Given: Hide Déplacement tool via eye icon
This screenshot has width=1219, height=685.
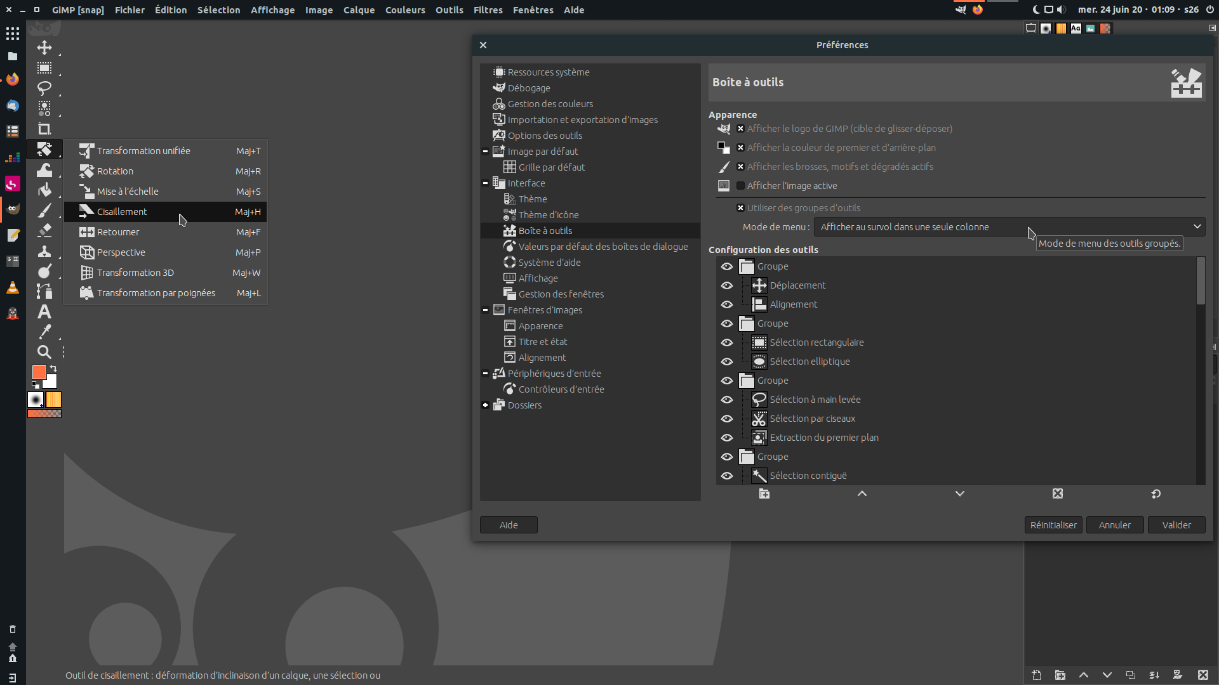Looking at the screenshot, I should coord(727,285).
